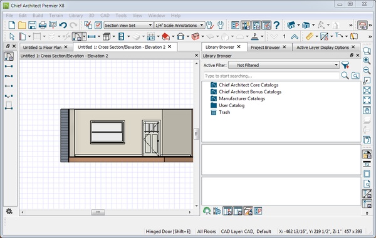Expand the door tools dropdown arrow
Viewport: 376px width, 238px height.
coord(84,37)
